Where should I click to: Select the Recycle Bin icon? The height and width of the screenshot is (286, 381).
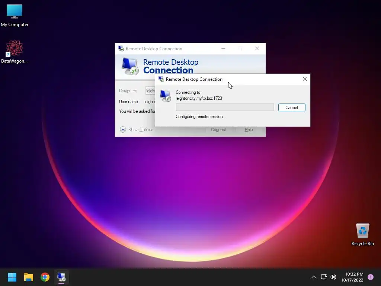pos(362,234)
